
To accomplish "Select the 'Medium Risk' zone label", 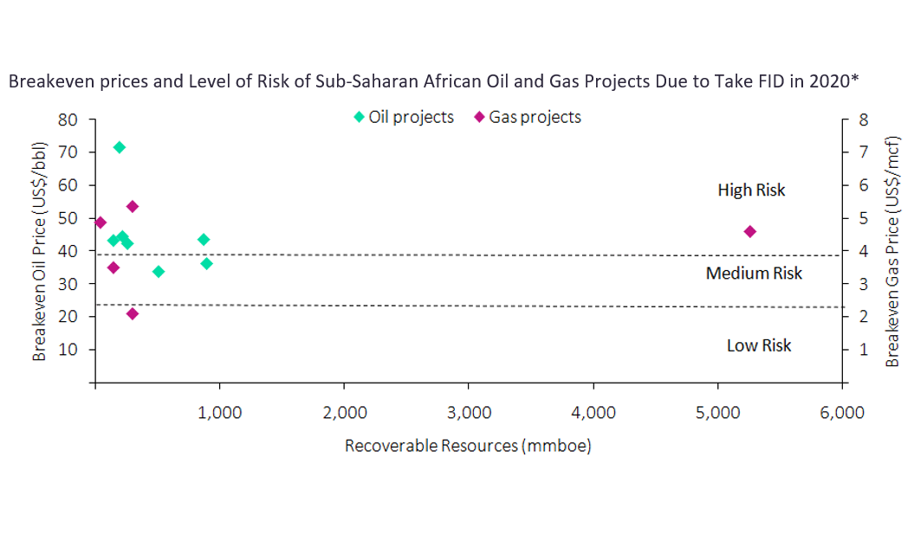I will (x=754, y=274).
